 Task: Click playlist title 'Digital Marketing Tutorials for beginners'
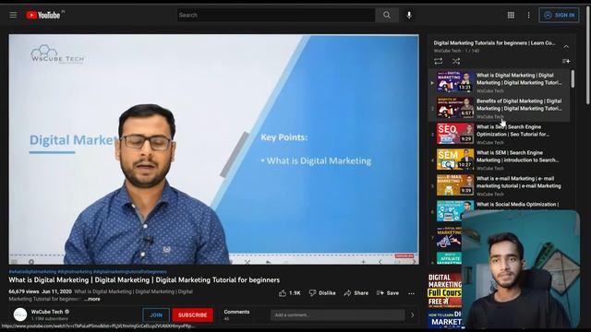(494, 43)
